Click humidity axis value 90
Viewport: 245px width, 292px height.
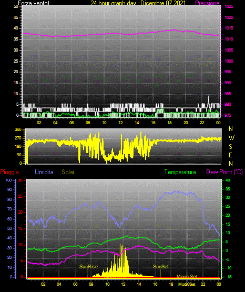click(9, 189)
